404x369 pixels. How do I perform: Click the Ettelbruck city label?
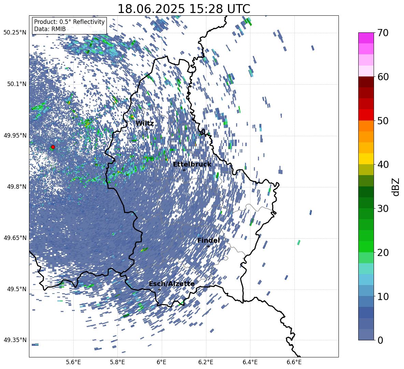coord(192,165)
